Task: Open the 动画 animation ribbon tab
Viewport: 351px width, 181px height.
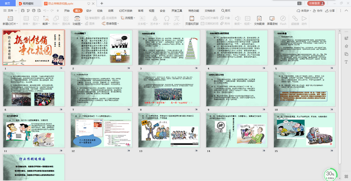Action: tap(111, 10)
